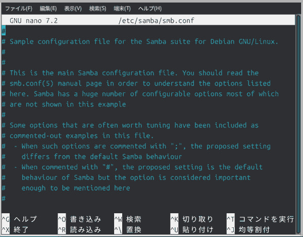
Task: Click the ^J 均等割付 shortcut
Action: [x=248, y=229]
